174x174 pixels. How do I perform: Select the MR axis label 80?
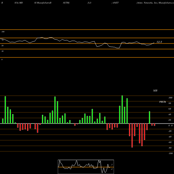click(170, 103)
